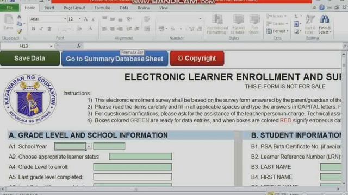The width and height of the screenshot is (348, 195).
Task: Open the File tab
Action: tap(10, 8)
